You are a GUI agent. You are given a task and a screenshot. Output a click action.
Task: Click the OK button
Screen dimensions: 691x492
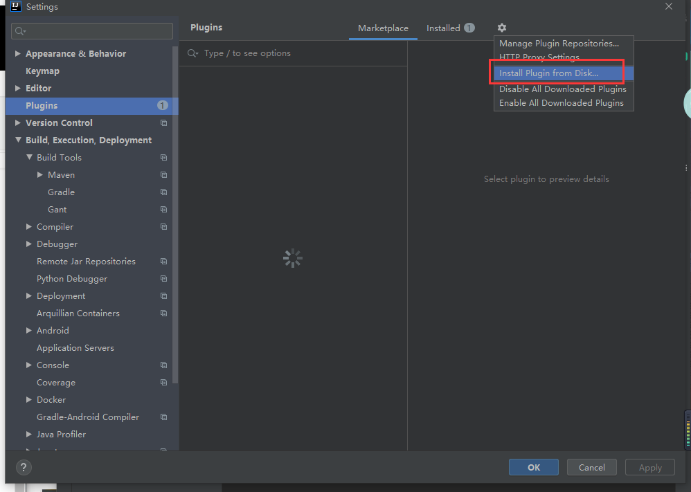tap(534, 467)
